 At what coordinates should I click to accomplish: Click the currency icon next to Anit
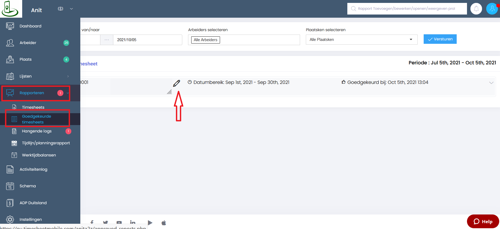click(60, 9)
